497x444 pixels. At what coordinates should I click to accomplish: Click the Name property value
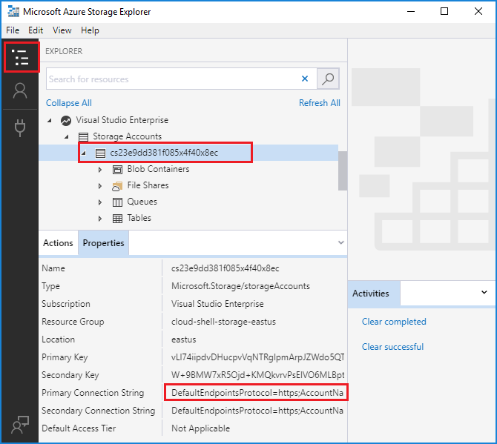pyautogui.click(x=225, y=268)
